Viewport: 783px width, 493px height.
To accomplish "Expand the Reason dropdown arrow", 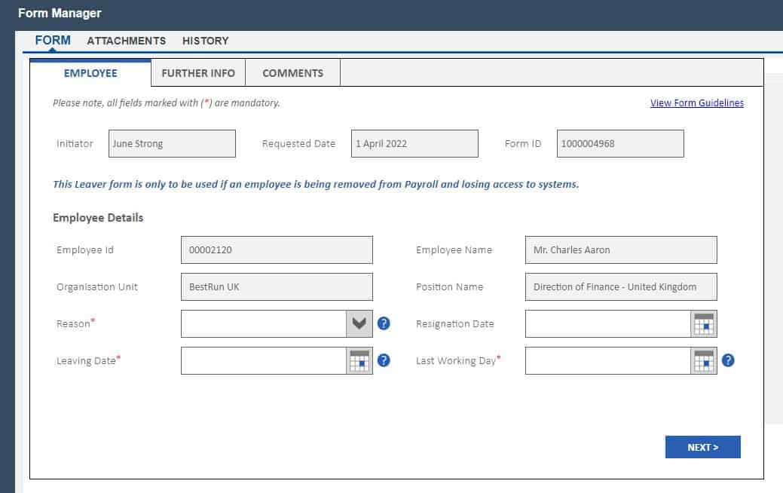I will [x=359, y=323].
